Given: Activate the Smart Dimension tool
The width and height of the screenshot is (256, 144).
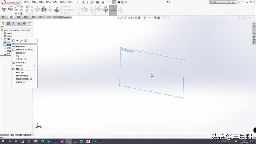Looking at the screenshot, I should (x=10, y=9).
